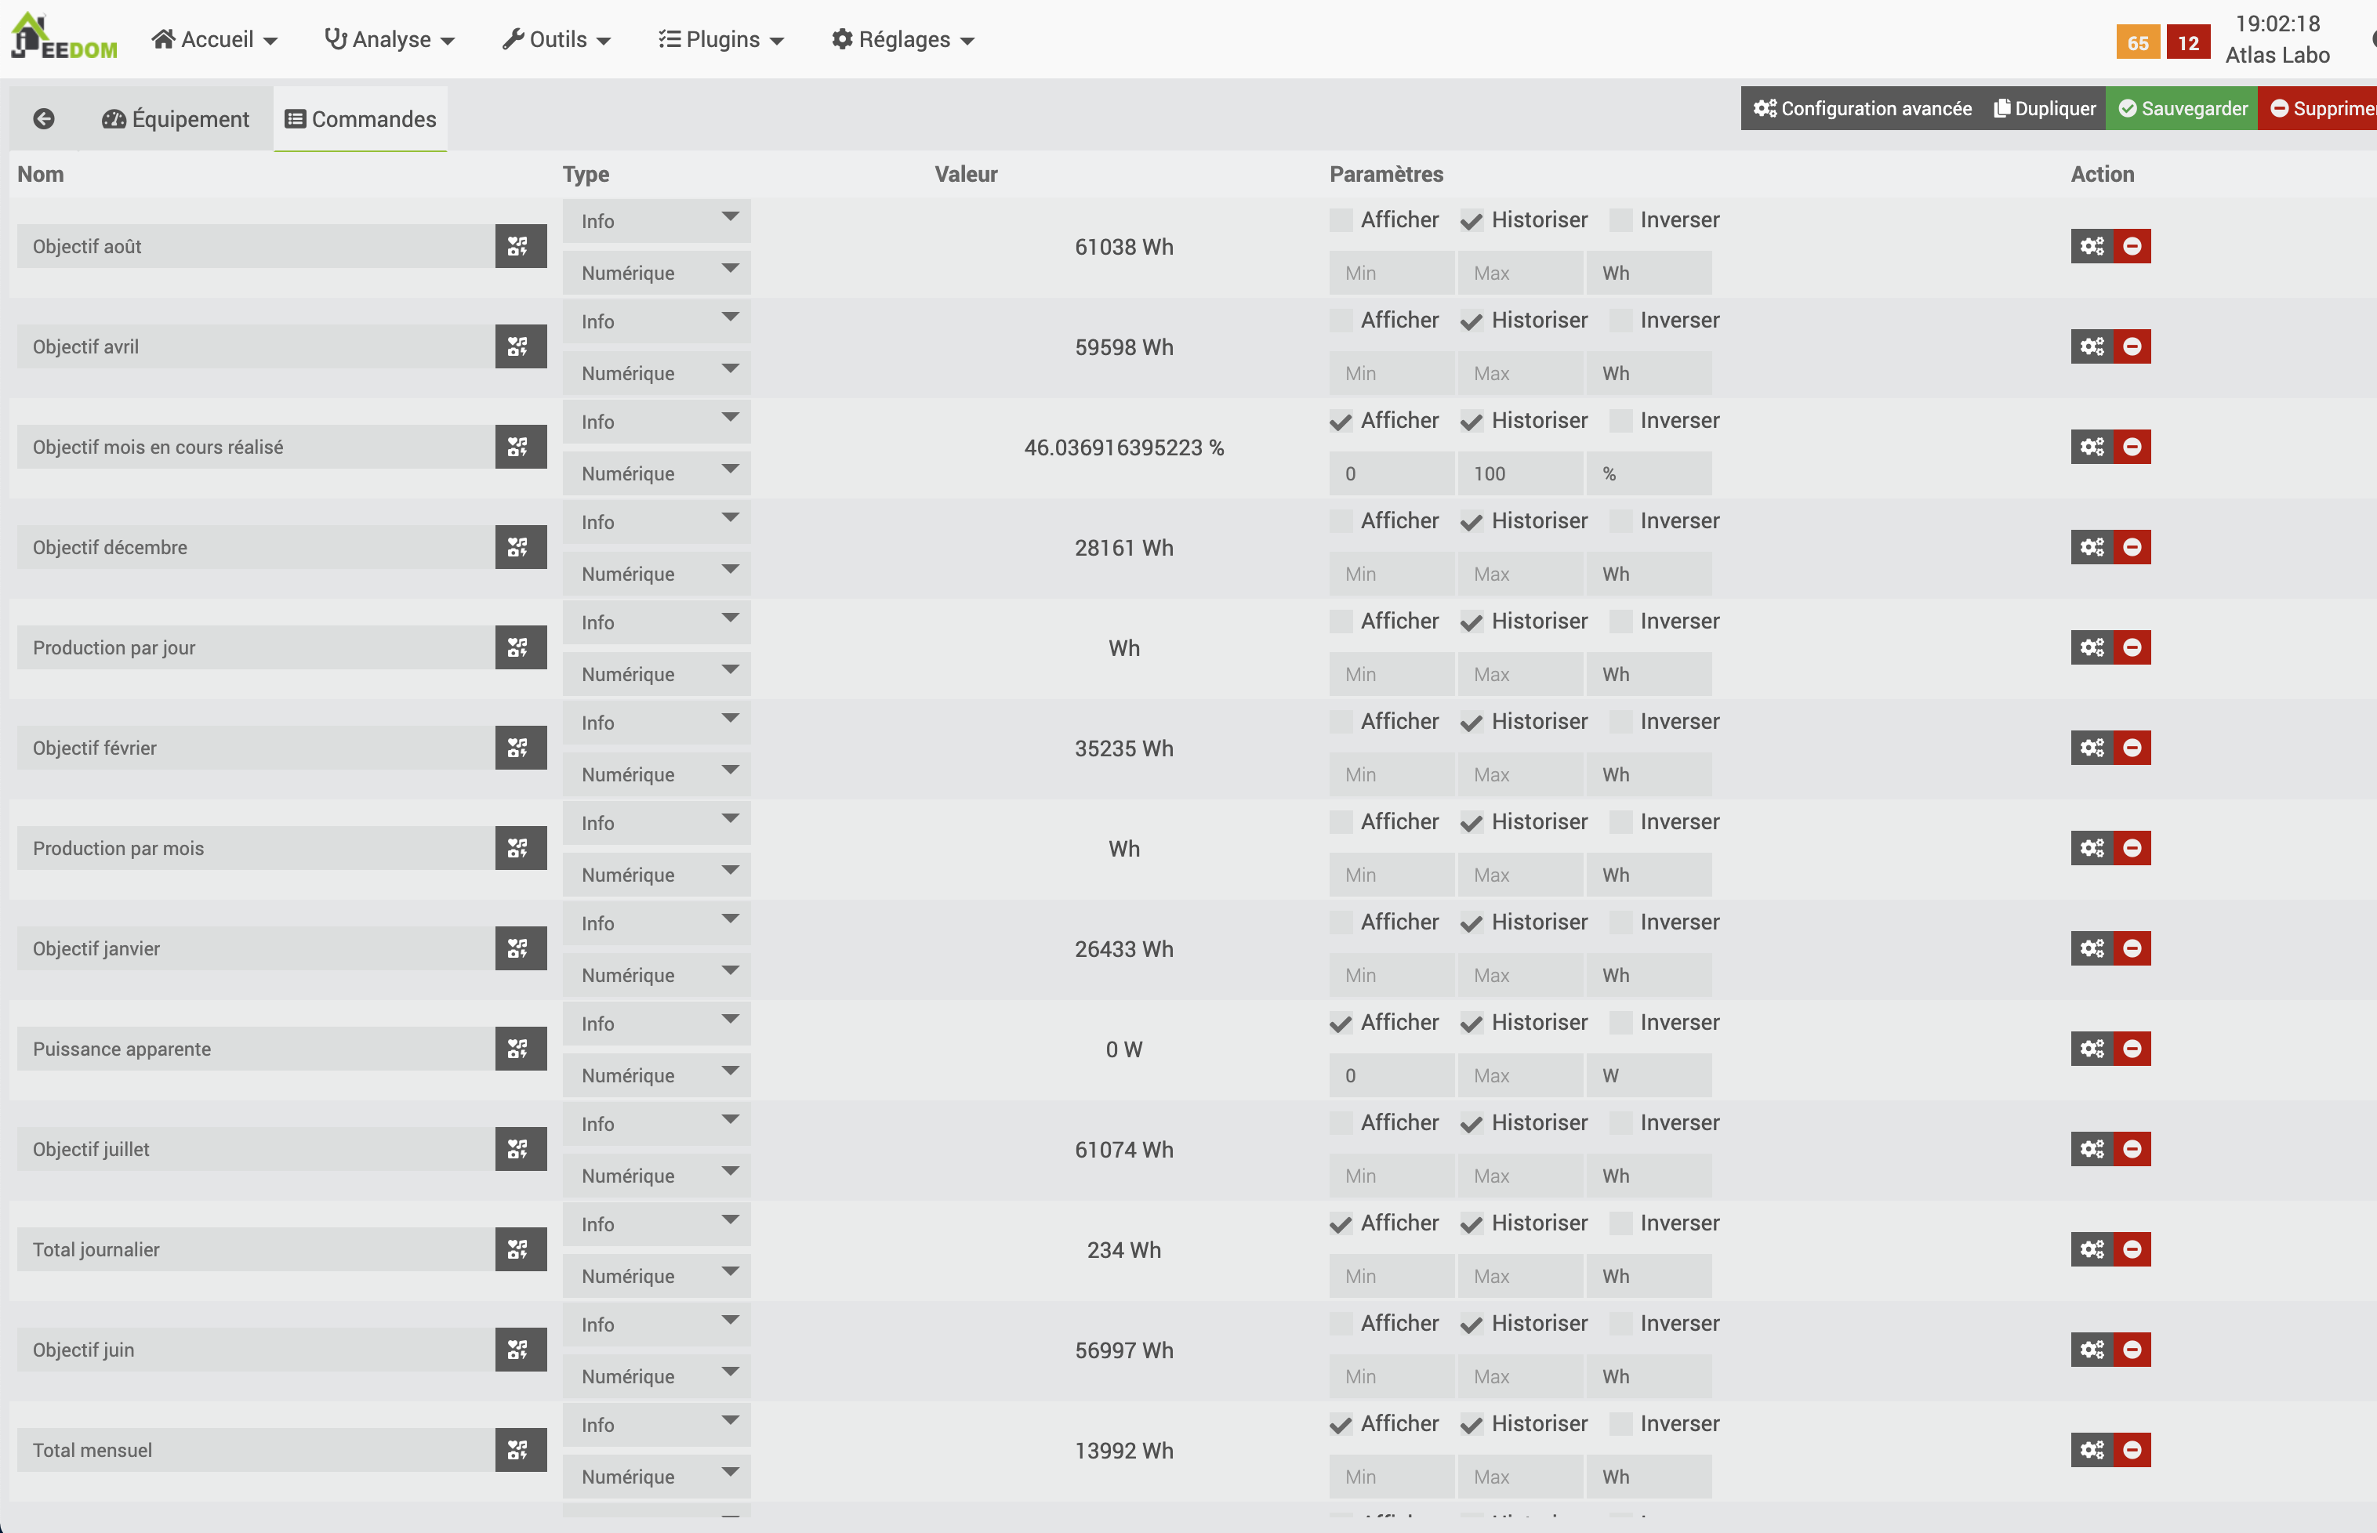2377x1533 pixels.
Task: Edit the Total journalier name field
Action: [x=256, y=1249]
